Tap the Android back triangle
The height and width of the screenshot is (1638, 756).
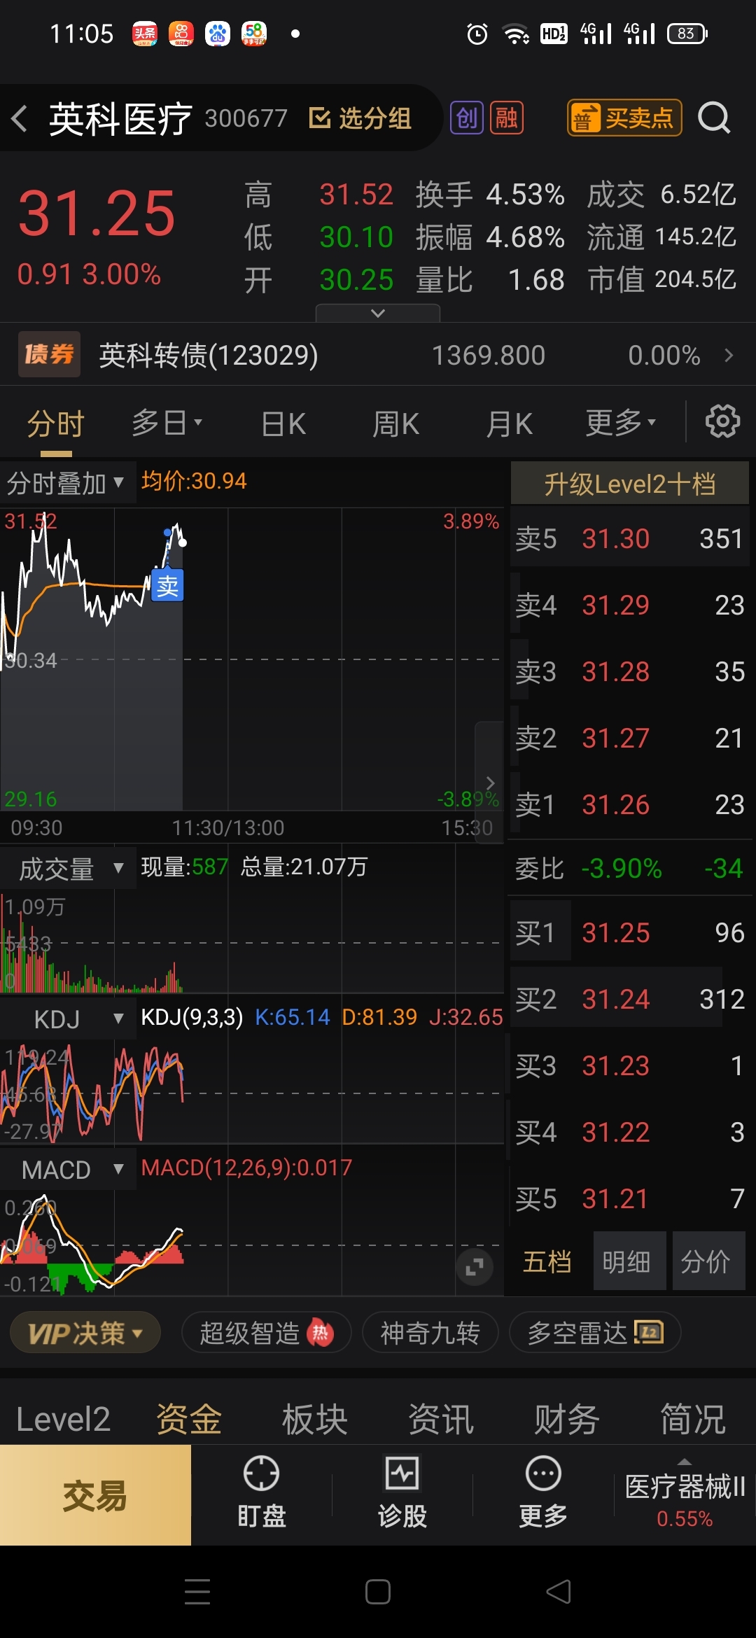559,1592
